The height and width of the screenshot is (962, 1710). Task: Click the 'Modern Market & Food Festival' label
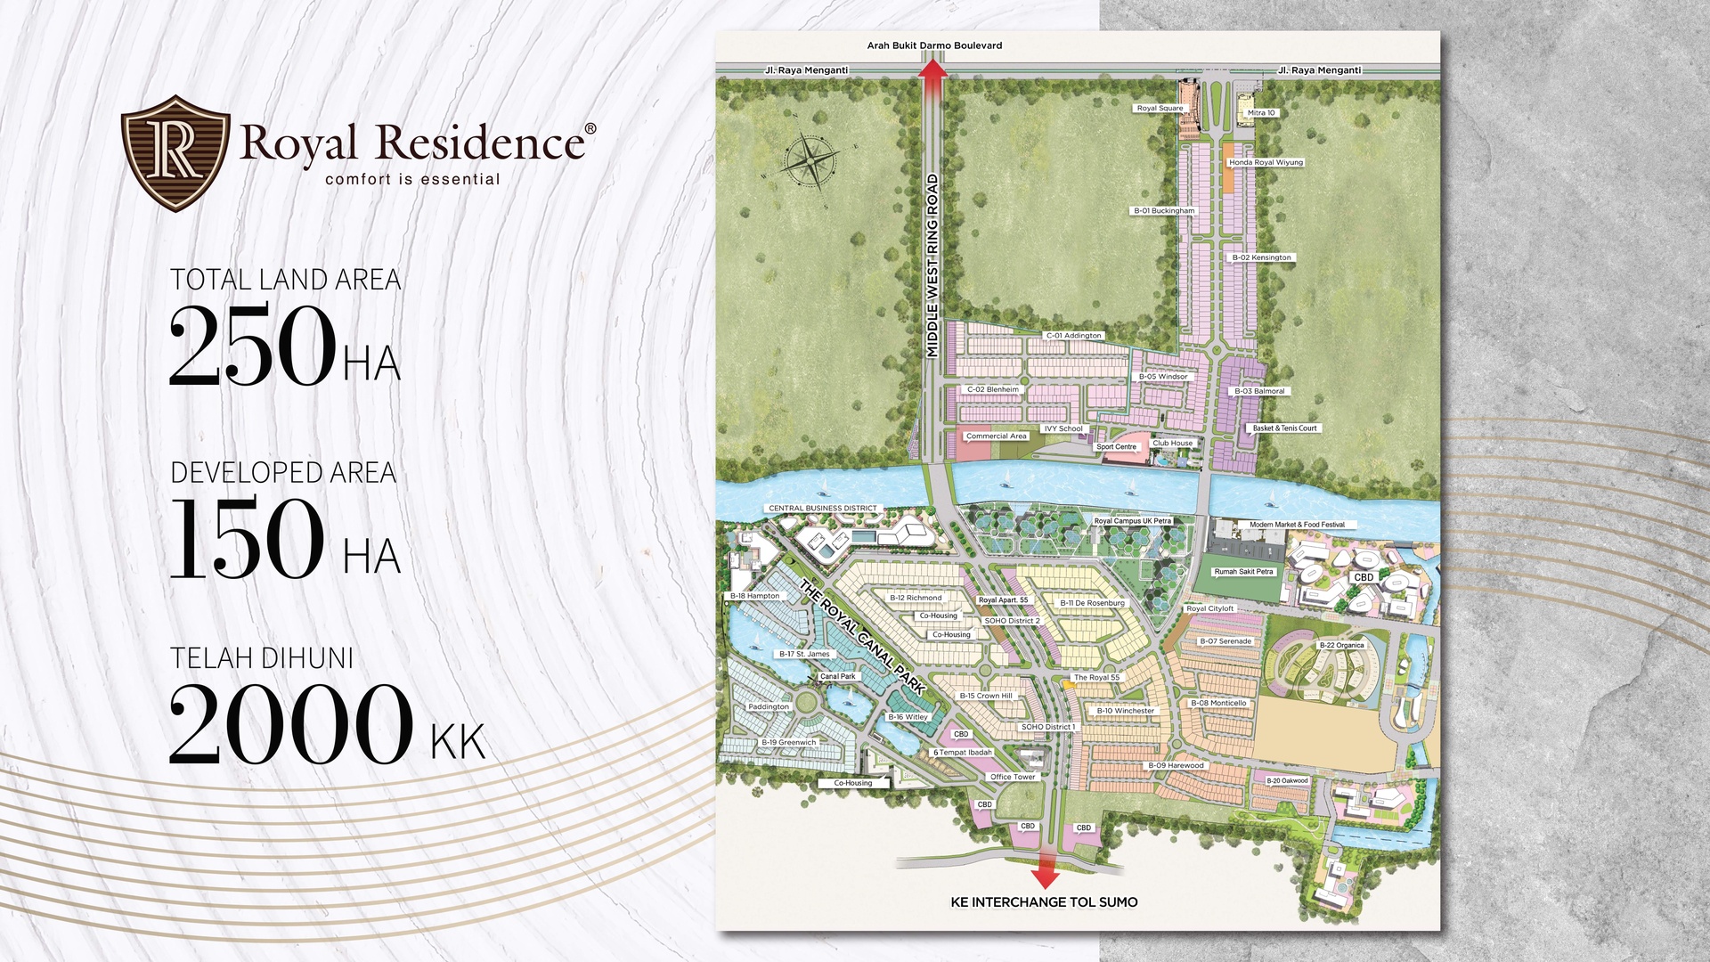click(1297, 525)
